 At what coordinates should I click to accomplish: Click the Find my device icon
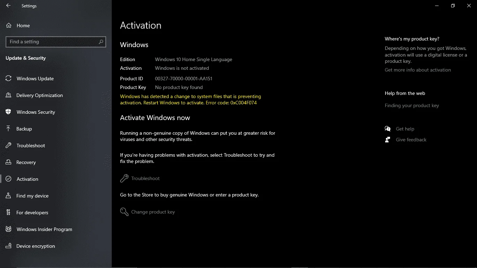coord(9,196)
